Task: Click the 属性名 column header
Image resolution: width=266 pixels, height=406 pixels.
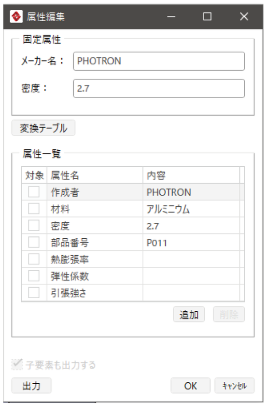Action: click(x=95, y=175)
